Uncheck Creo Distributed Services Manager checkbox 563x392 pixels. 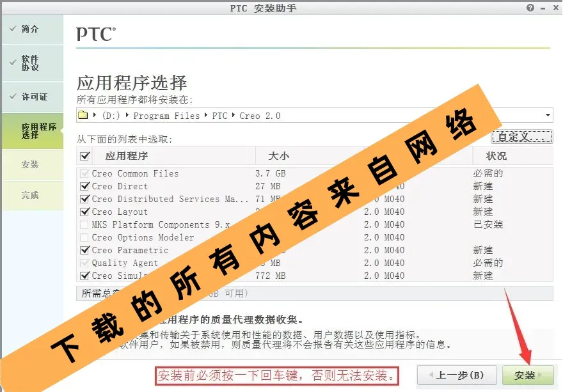[84, 199]
